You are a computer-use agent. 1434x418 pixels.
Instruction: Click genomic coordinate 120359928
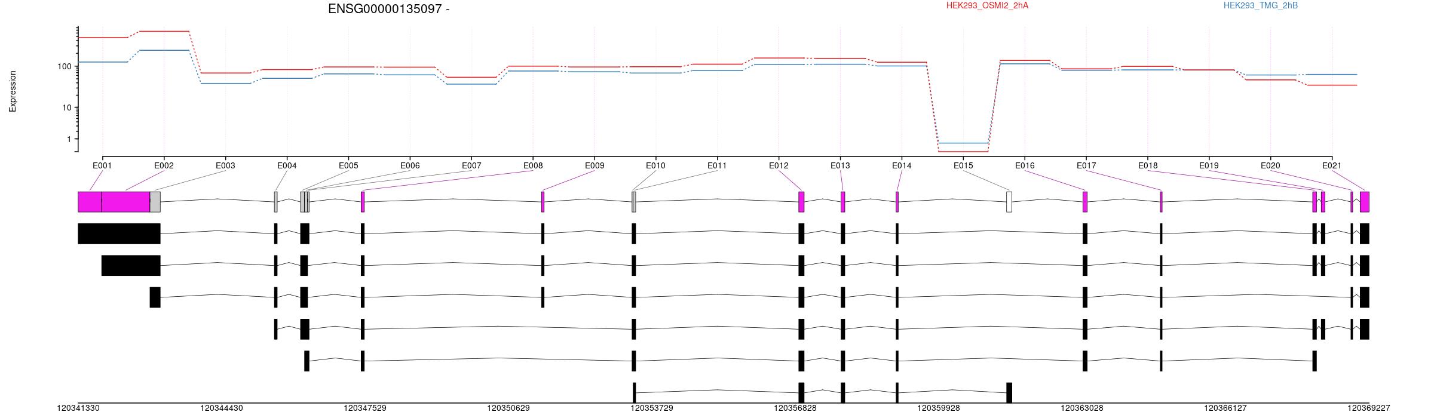click(939, 408)
